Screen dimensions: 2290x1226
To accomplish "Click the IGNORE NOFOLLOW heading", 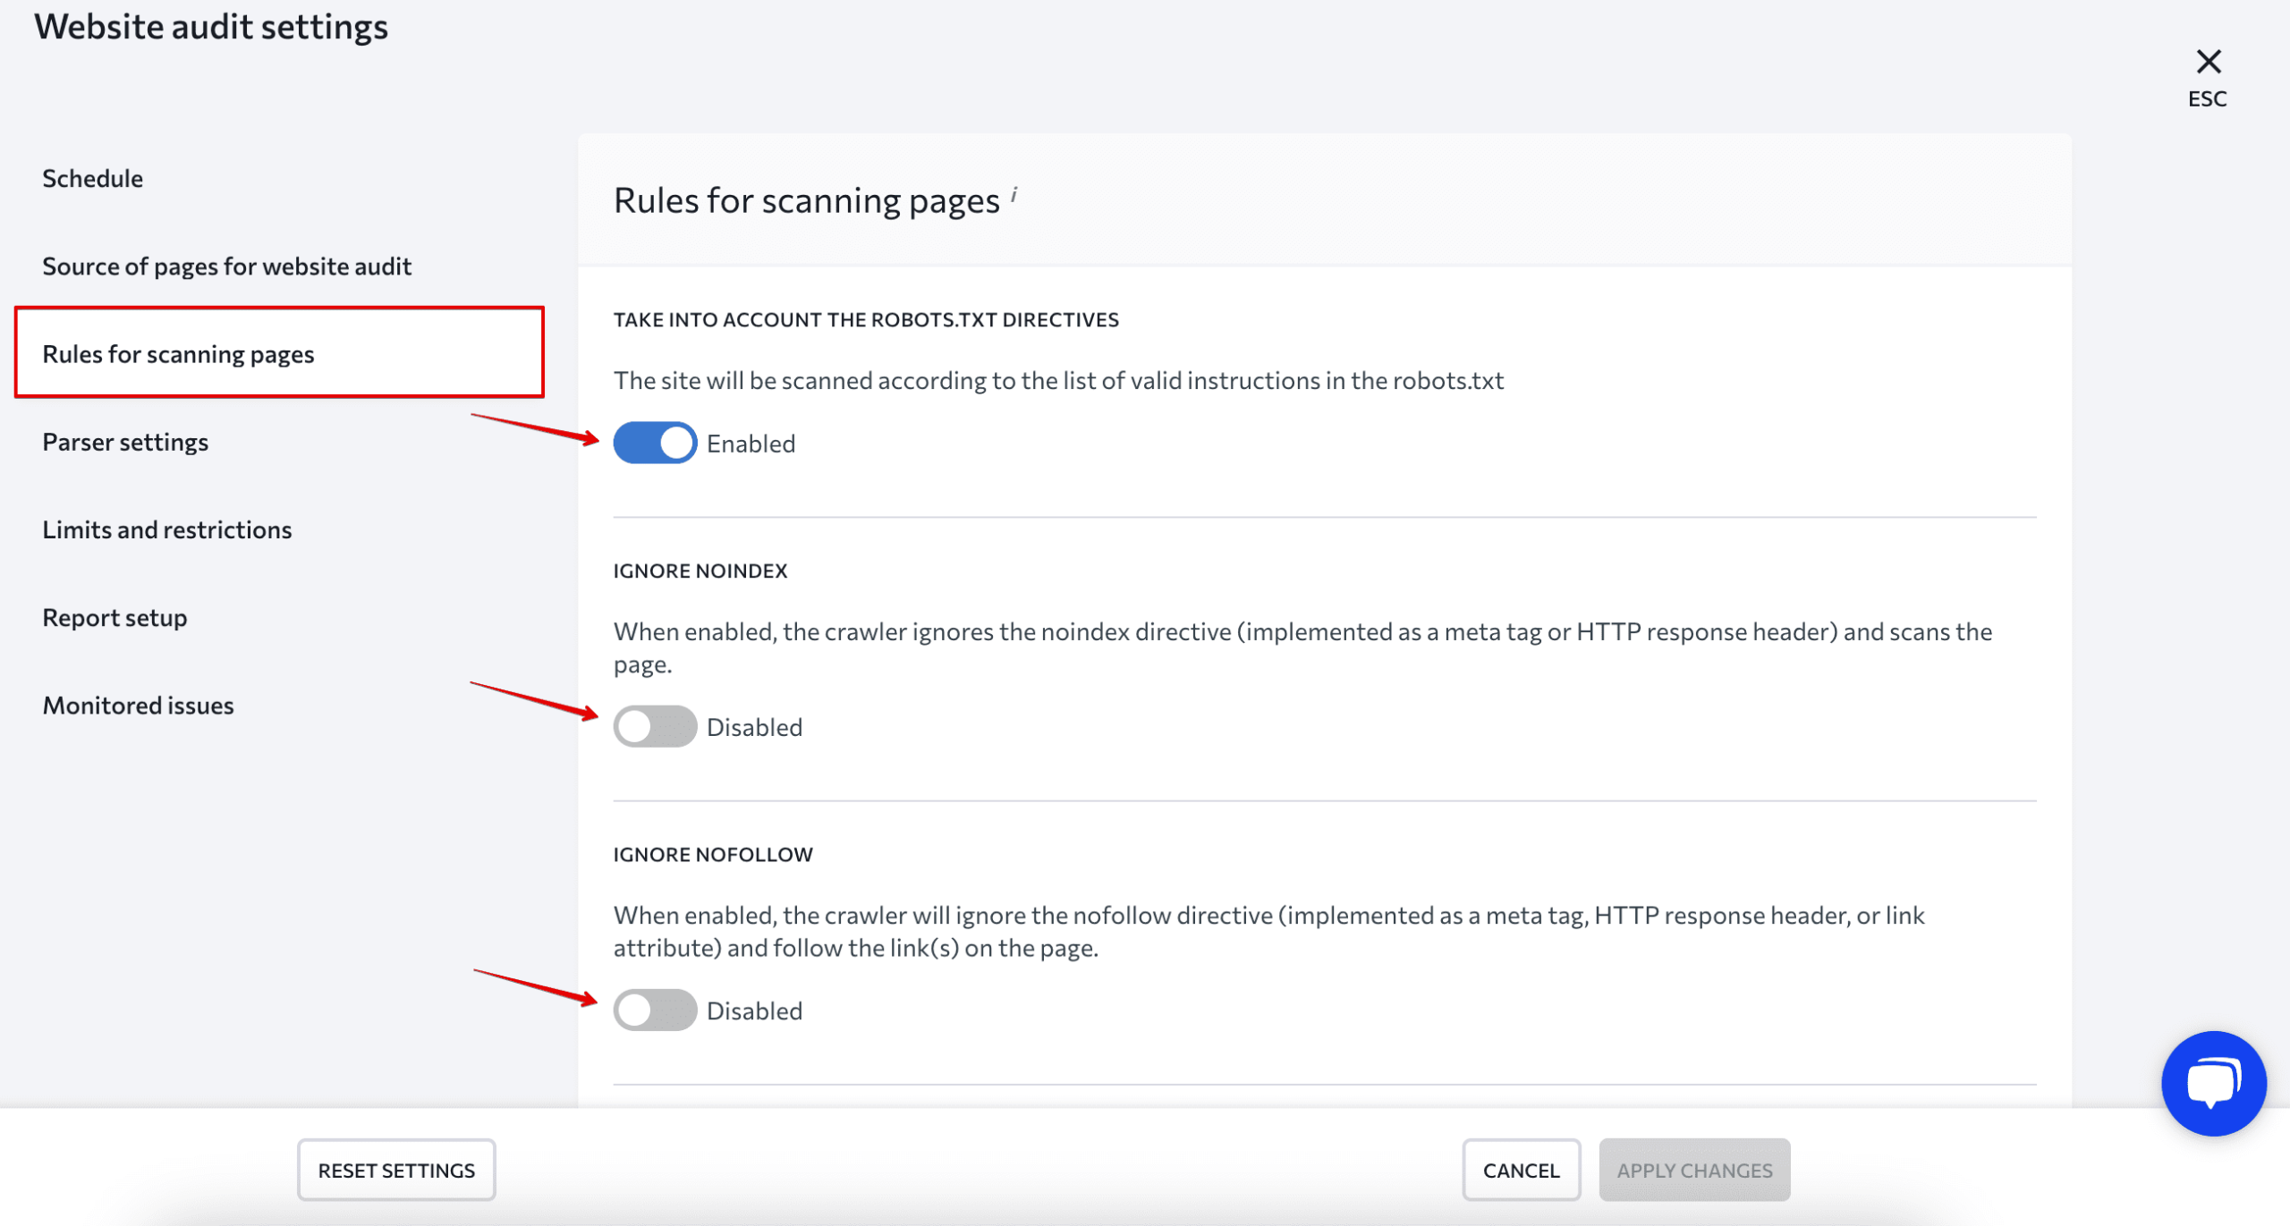I will [713, 854].
